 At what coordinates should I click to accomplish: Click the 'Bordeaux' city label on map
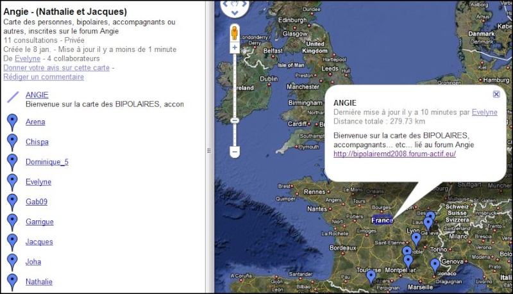[x=343, y=248]
